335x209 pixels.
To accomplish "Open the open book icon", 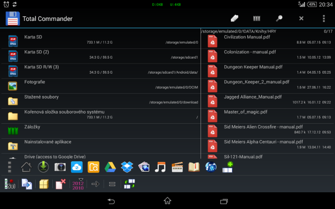I will click(x=194, y=167).
